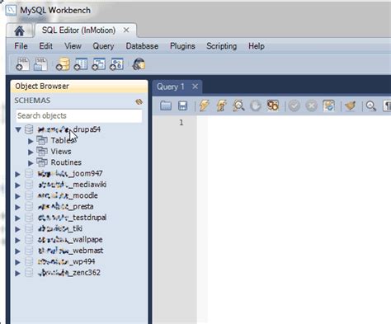The width and height of the screenshot is (391, 324).
Task: Refresh schemas list icon
Action: (139, 101)
